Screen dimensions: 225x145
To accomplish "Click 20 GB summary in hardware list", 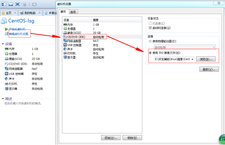I will click(x=97, y=33).
